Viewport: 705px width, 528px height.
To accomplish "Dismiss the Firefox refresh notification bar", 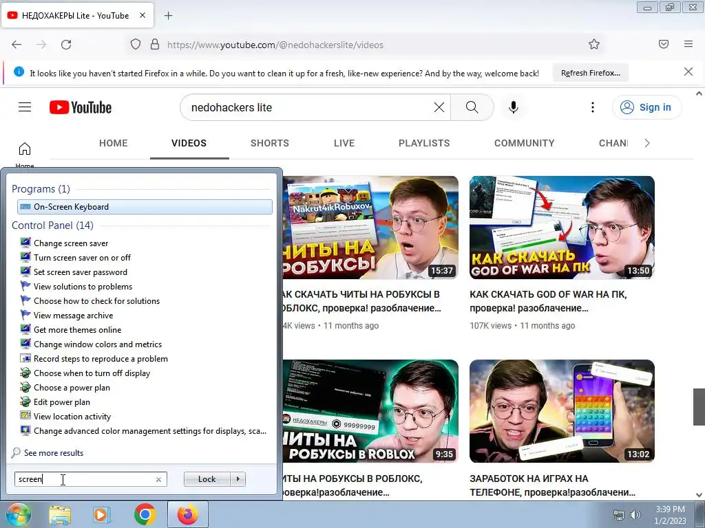I will coord(688,71).
